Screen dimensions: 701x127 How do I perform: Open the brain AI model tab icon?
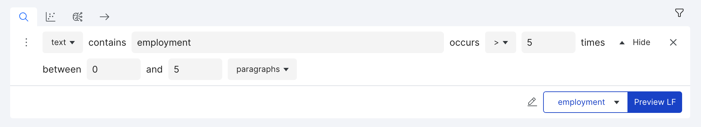[78, 17]
